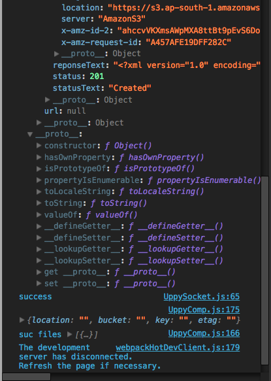
Task: Select the reponseText xml string
Action: (187, 65)
